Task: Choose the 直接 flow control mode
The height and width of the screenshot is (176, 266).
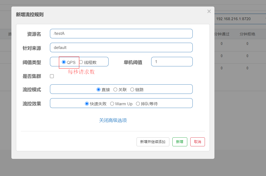Action: (99, 89)
